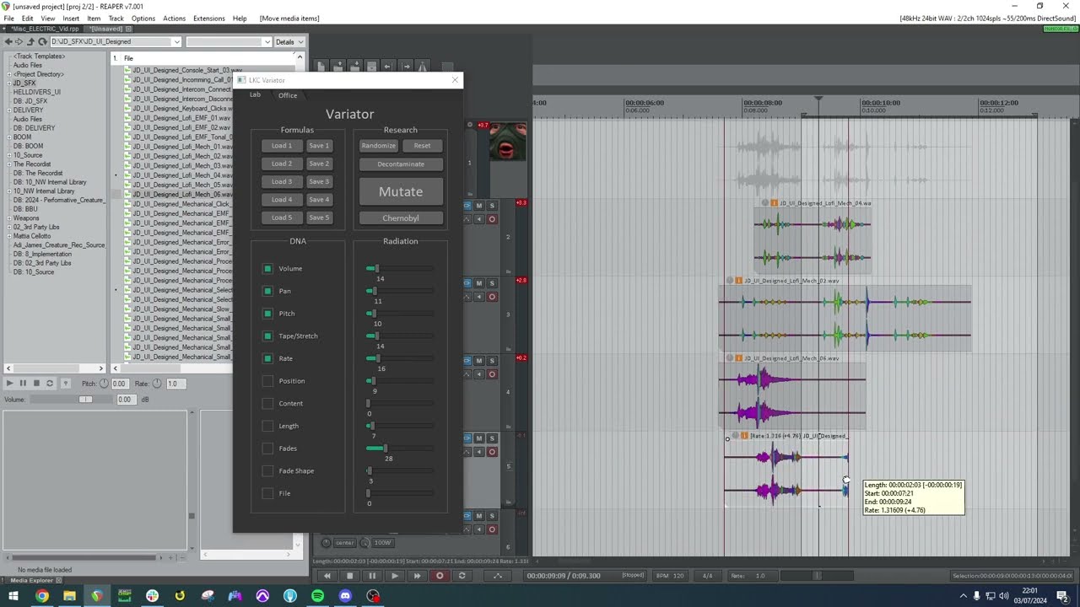Arm track 3 for recording
The height and width of the screenshot is (607, 1080).
point(492,297)
